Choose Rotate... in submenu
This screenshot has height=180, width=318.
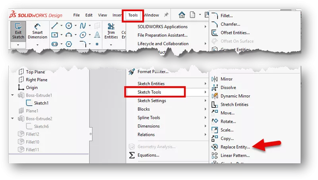[x=228, y=122]
